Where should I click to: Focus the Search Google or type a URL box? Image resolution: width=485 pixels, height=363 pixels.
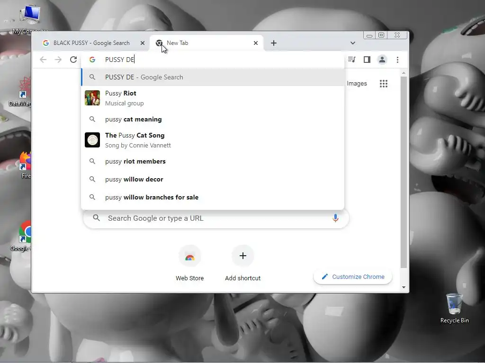coord(216,218)
